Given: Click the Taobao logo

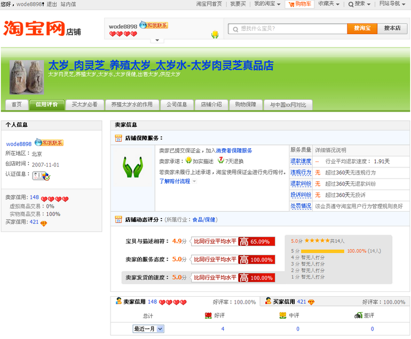Looking at the screenshot, I should (x=34, y=28).
